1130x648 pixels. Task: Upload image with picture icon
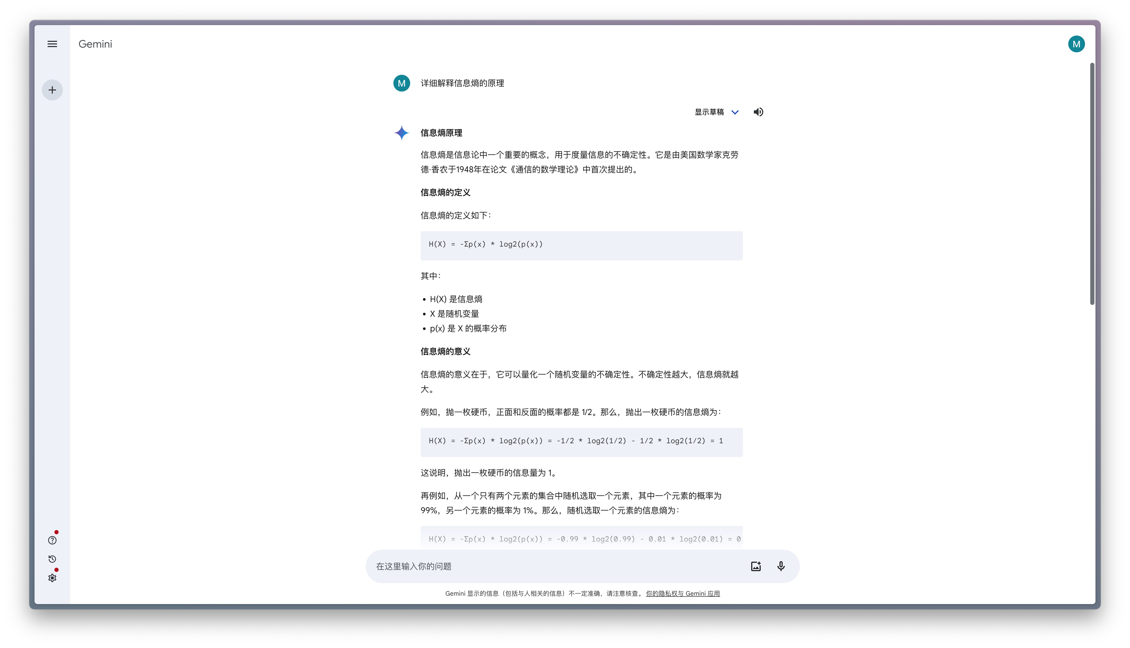point(756,567)
